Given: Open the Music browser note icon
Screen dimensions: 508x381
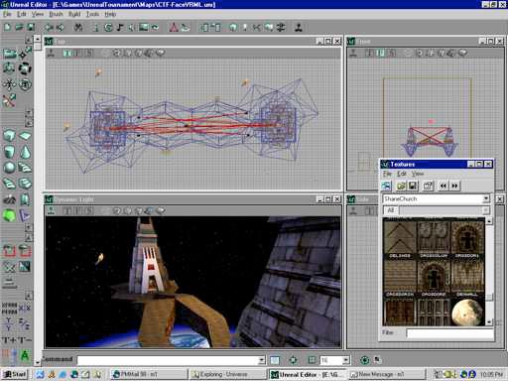Looking at the screenshot, I should (x=120, y=28).
